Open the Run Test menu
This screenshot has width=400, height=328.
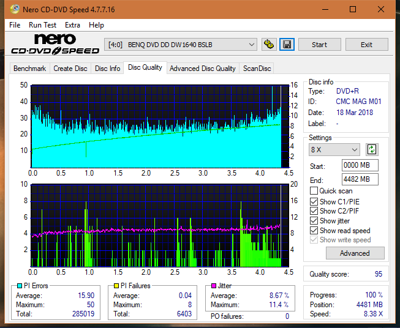42,25
